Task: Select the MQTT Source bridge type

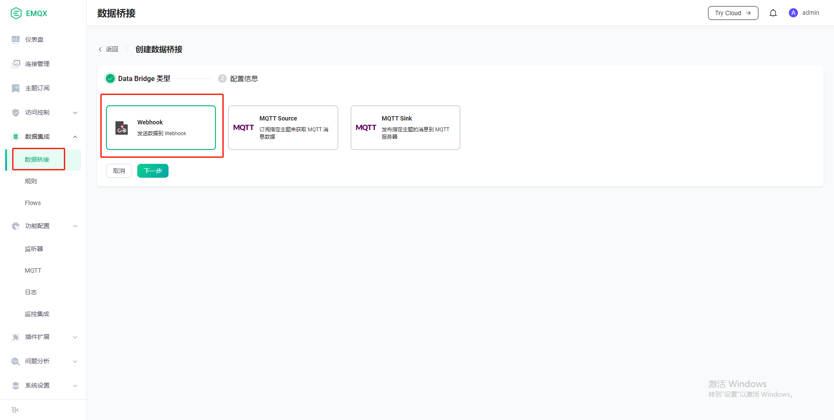Action: [283, 127]
